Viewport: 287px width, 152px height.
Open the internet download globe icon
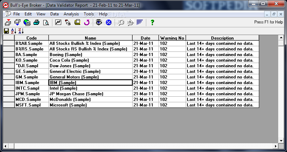pyautogui.click(x=27, y=22)
